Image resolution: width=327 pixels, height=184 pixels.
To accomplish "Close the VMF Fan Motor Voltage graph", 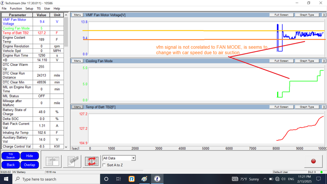I will [x=324, y=15].
